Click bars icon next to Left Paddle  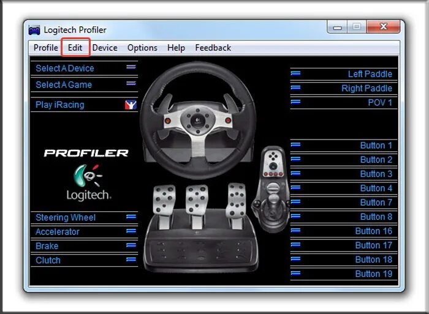click(295, 73)
